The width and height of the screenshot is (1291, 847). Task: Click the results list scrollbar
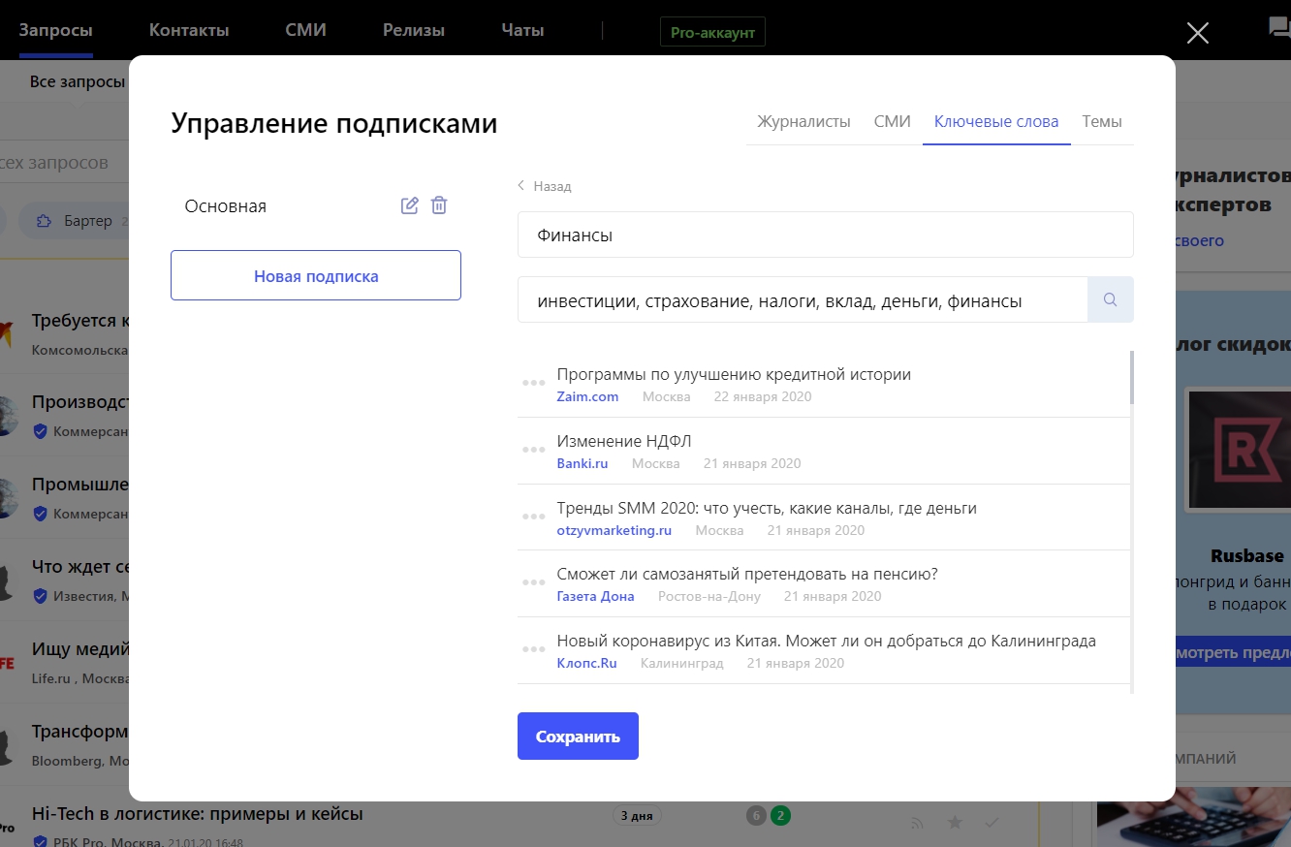[x=1131, y=378]
